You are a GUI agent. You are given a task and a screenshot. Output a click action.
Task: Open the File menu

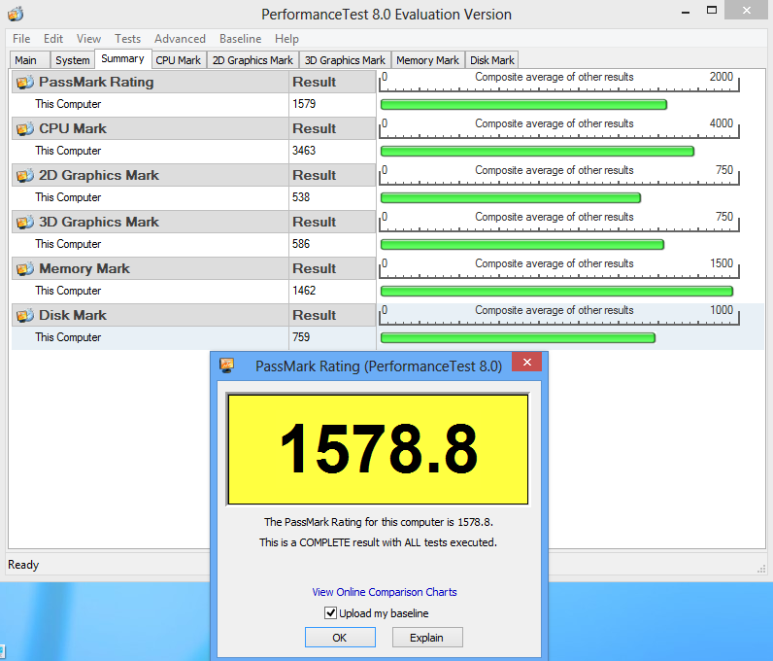tap(21, 39)
